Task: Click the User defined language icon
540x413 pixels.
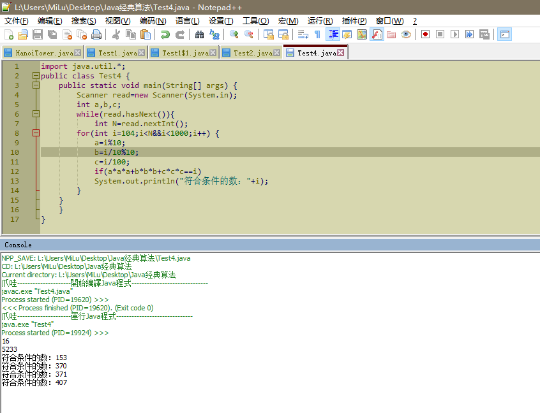Action: (347, 34)
